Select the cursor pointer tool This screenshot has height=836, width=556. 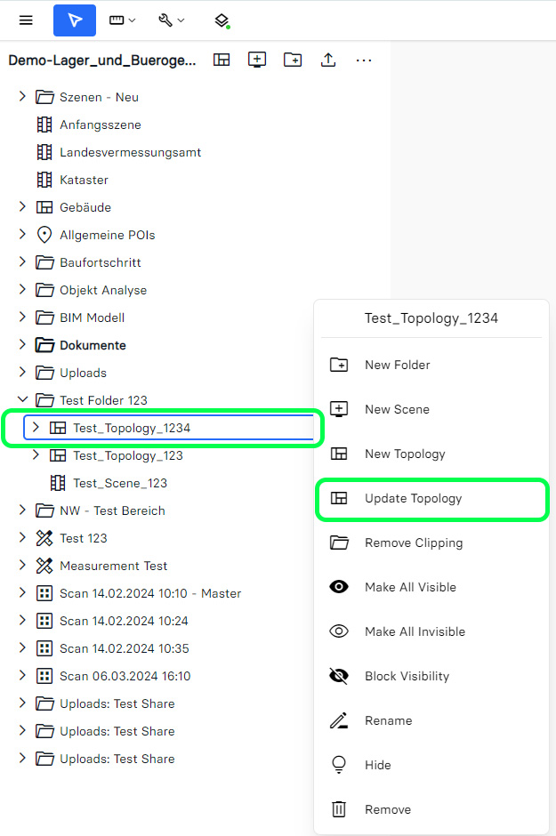[75, 20]
